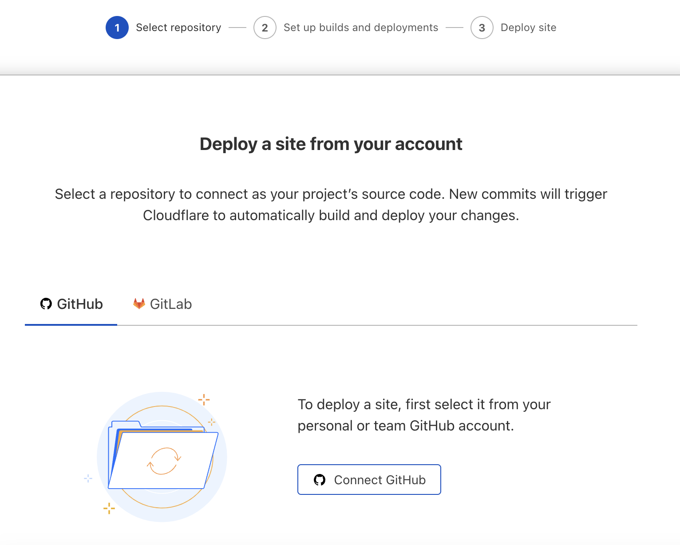Click the step 2 circle indicator
The width and height of the screenshot is (680, 545).
pos(265,28)
